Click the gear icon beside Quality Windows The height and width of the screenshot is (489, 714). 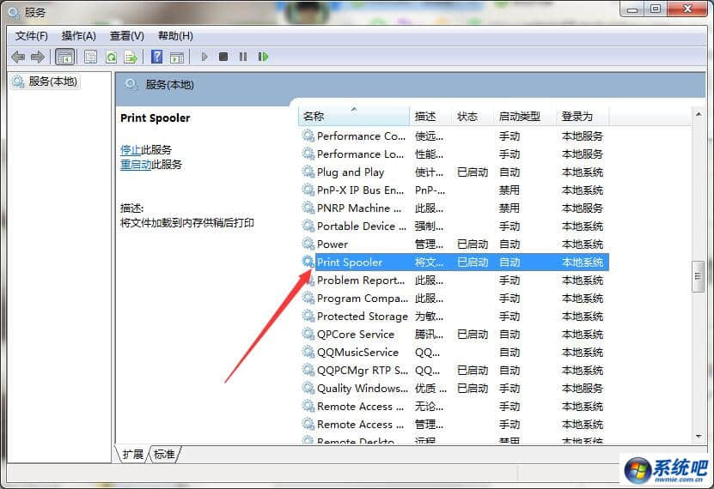pos(308,388)
